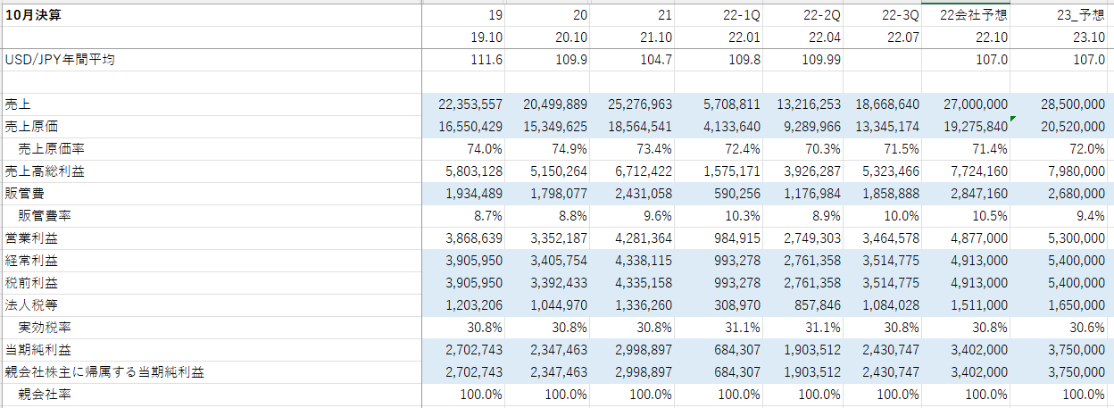Viewport: 1114px width, 408px height.
Task: Select the '販管費' row label
Action: (212, 194)
